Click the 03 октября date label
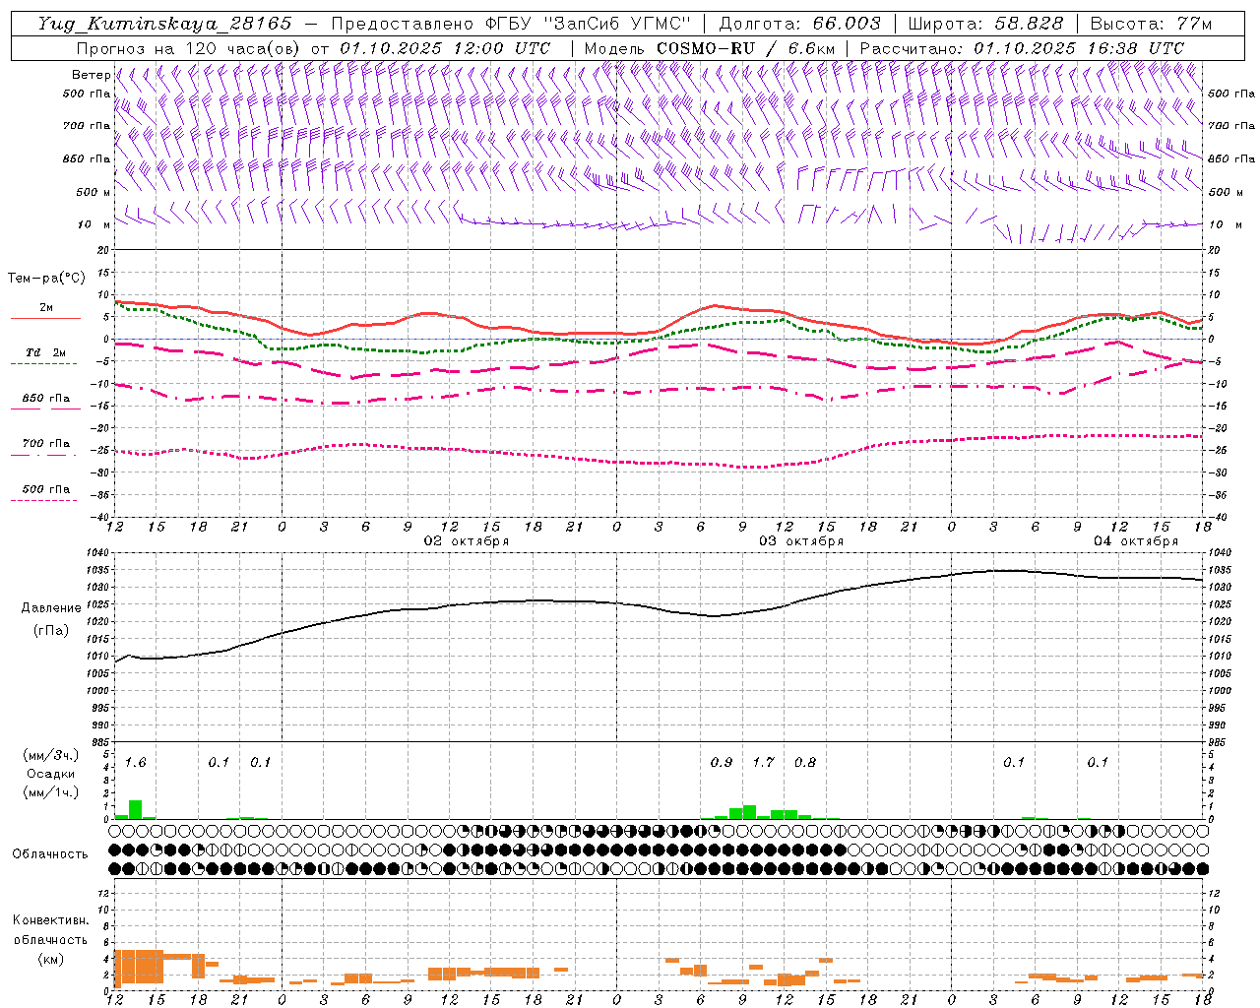 coord(801,541)
